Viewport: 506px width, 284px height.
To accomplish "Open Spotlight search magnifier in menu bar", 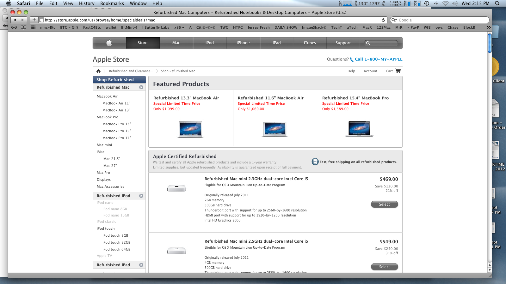I will pos(497,3).
